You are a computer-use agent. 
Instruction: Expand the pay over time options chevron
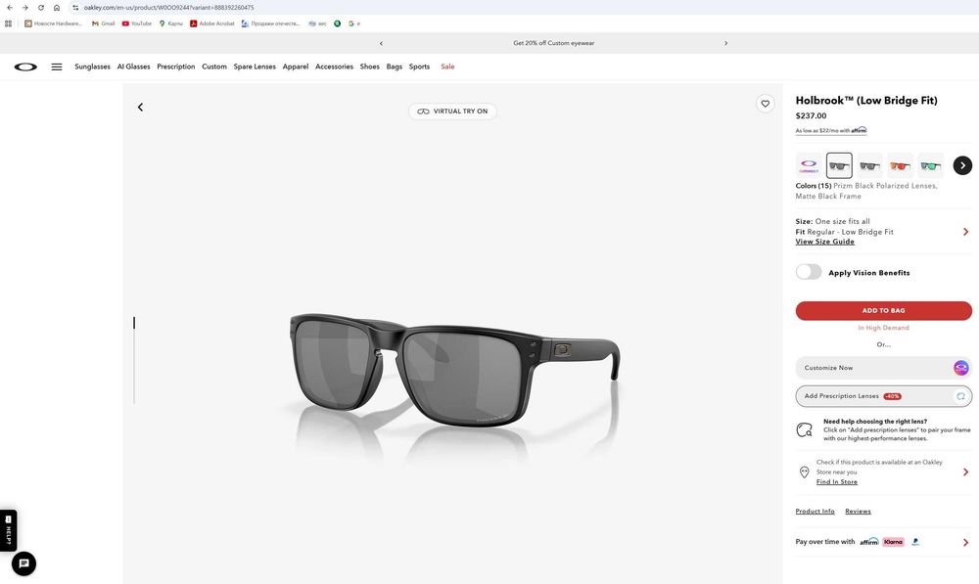(966, 542)
